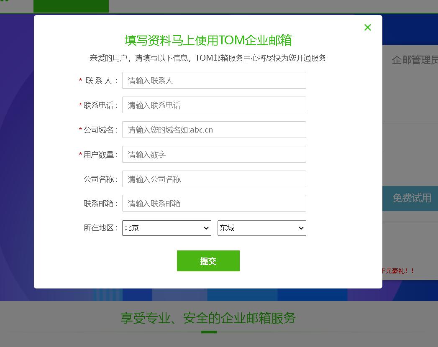This screenshot has height=347, width=438.
Task: Click the green underline below the heading
Action: (x=208, y=332)
